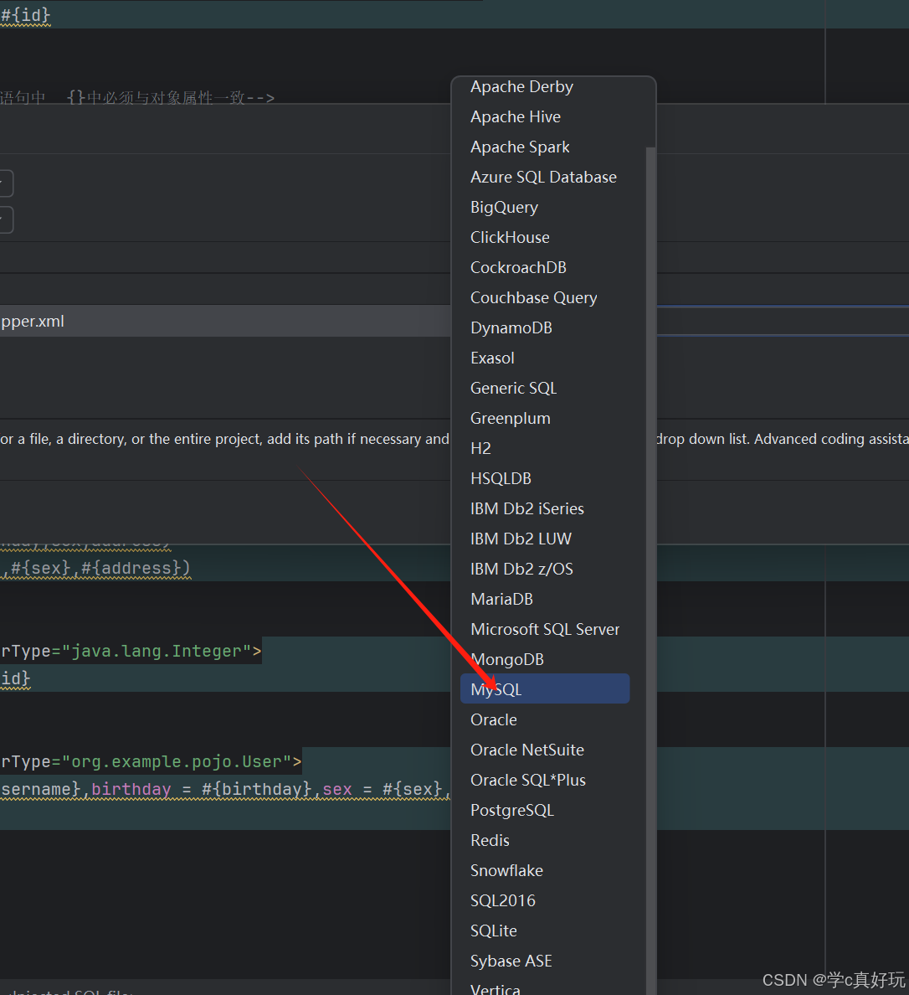
Task: Select the pper.xml path row
Action: pos(225,321)
